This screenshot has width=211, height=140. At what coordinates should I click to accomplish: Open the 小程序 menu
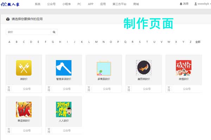(66, 4)
